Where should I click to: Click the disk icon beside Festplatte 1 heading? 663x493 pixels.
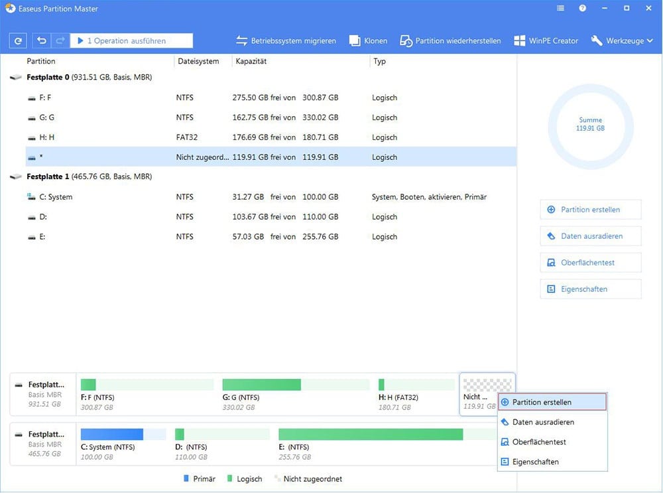coord(16,177)
